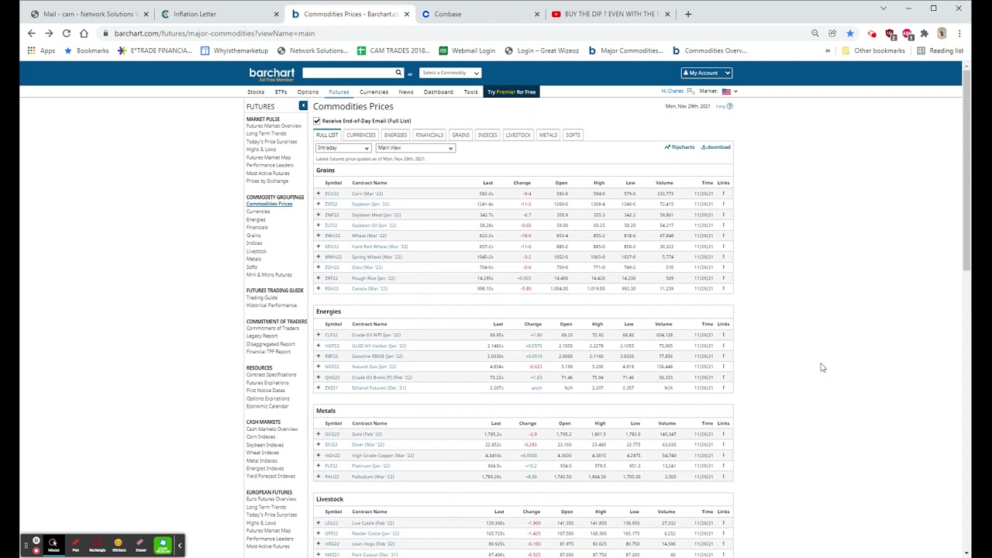The width and height of the screenshot is (992, 558).
Task: Expand the Crude Oil WTI row
Action: click(x=318, y=335)
